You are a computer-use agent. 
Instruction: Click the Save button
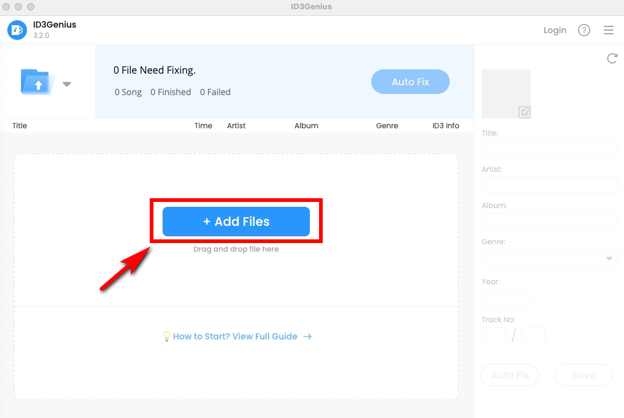583,375
